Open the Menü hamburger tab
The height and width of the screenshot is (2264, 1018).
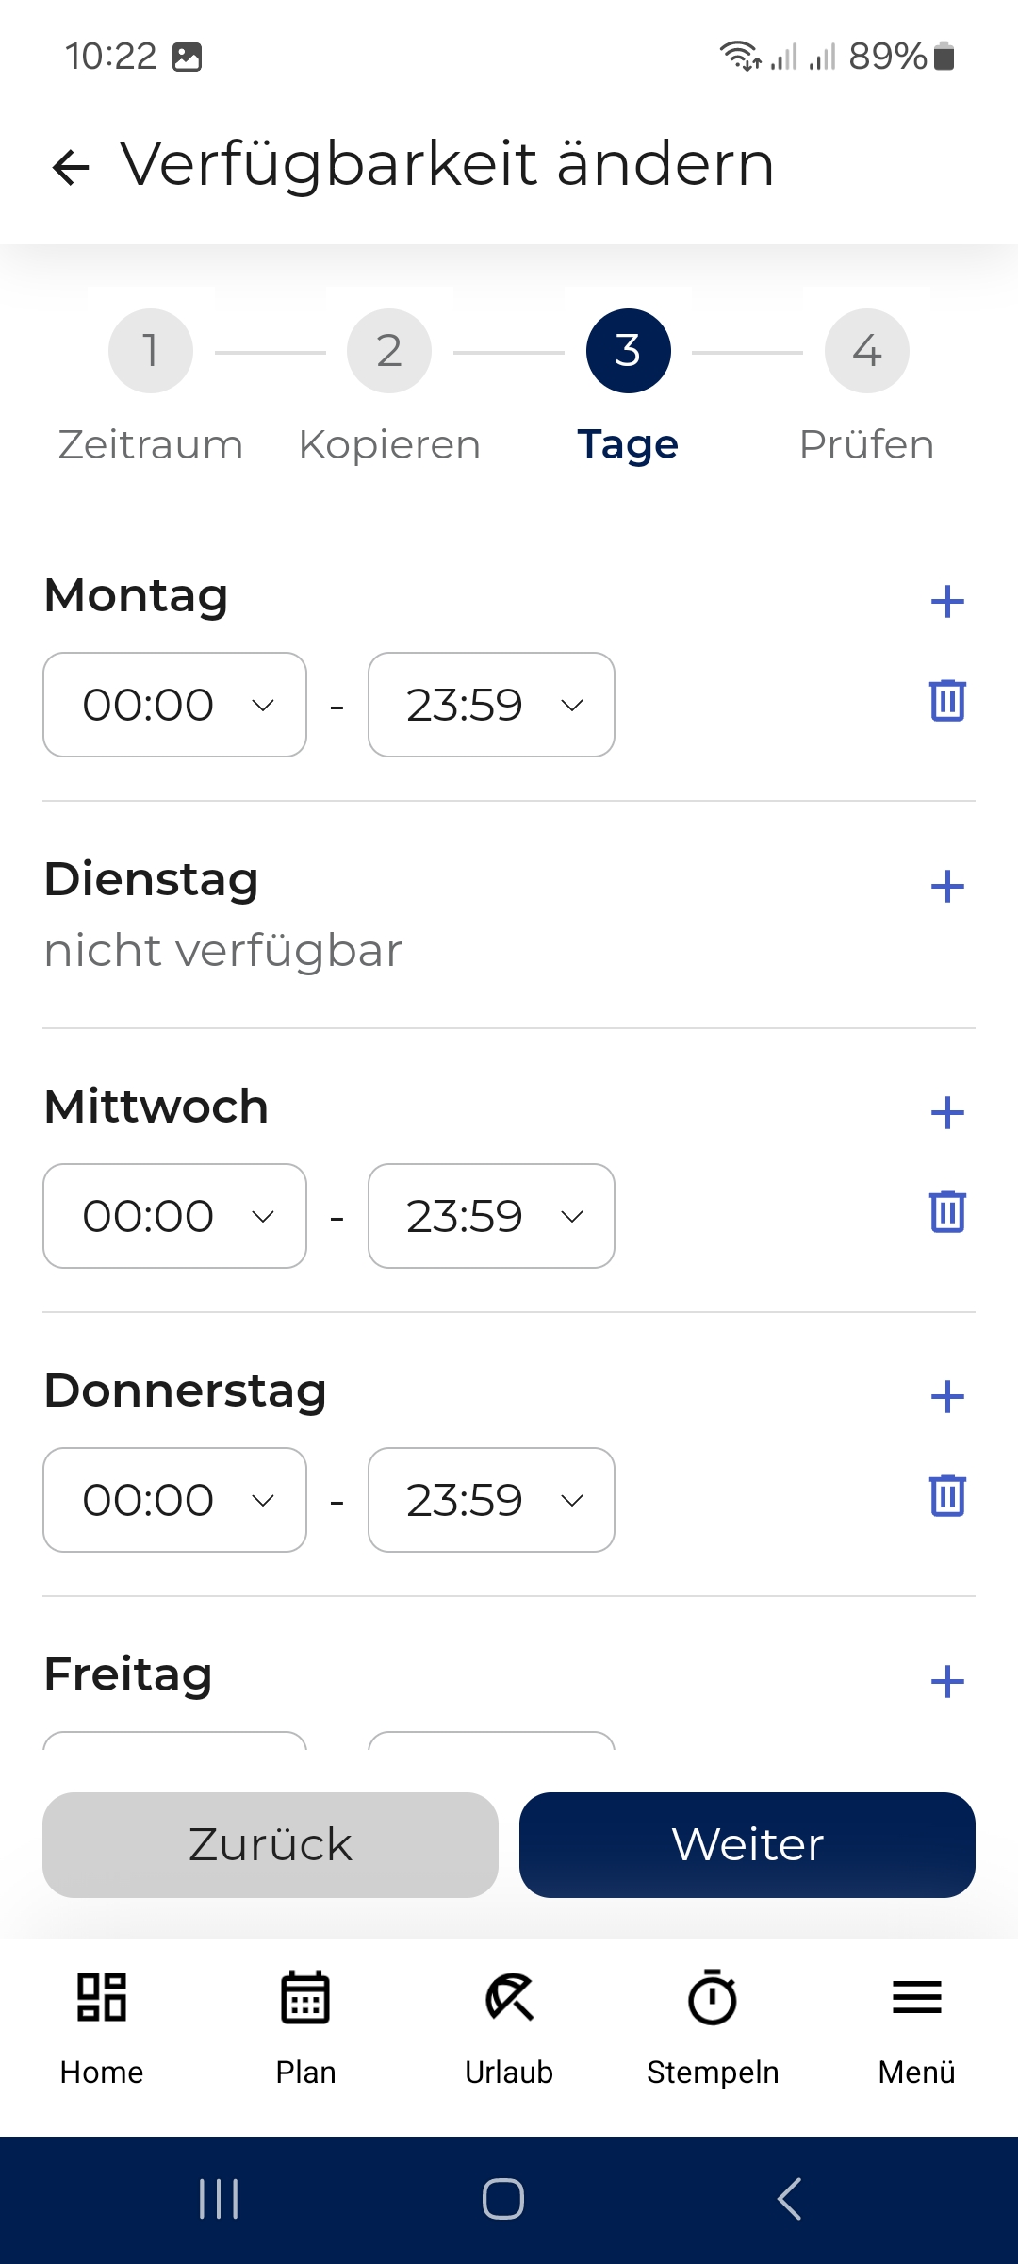pyautogui.click(x=916, y=2028)
